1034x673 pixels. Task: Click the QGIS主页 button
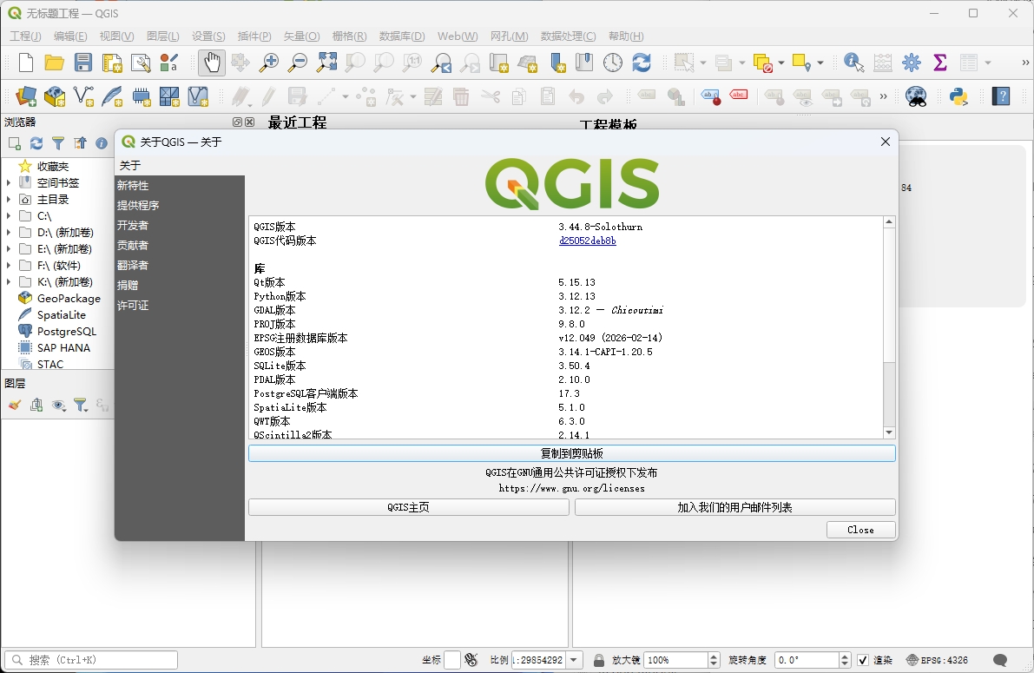tap(408, 507)
